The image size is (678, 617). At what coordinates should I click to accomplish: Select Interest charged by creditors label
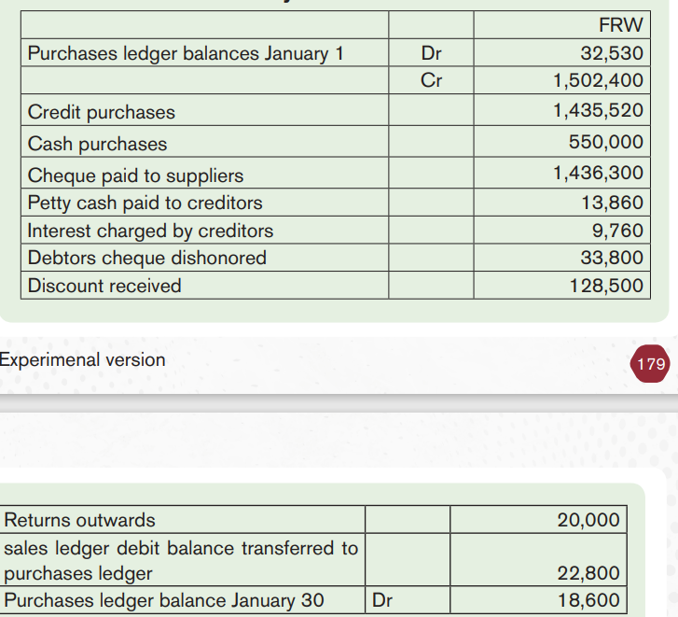click(x=150, y=231)
